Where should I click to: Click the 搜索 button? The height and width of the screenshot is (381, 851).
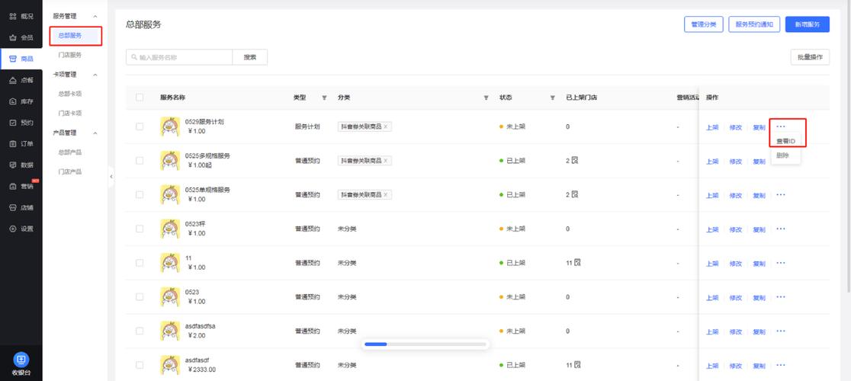point(249,57)
